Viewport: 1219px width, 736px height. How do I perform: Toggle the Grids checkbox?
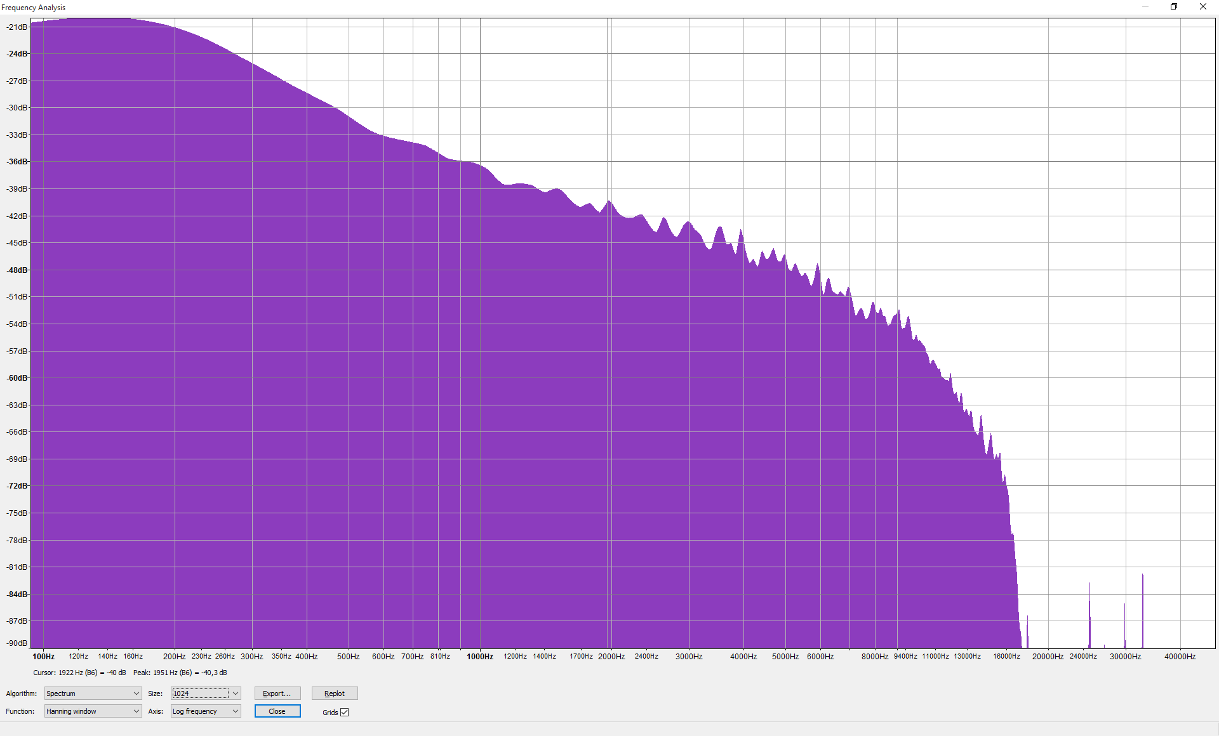click(x=344, y=712)
